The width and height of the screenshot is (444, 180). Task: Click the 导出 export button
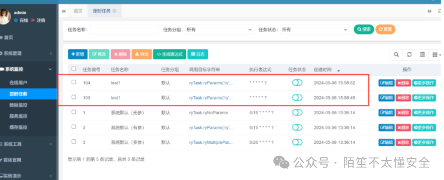click(141, 54)
